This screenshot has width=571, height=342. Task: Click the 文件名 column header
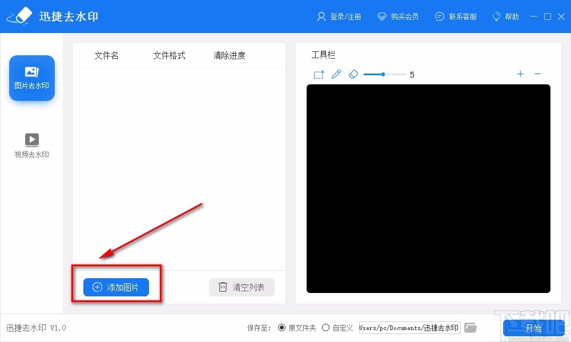click(x=106, y=55)
